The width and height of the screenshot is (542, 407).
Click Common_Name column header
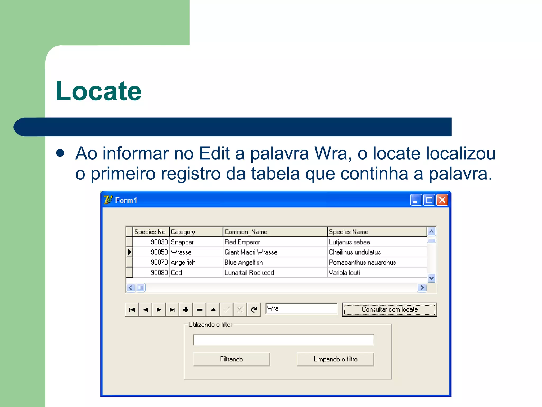(275, 232)
